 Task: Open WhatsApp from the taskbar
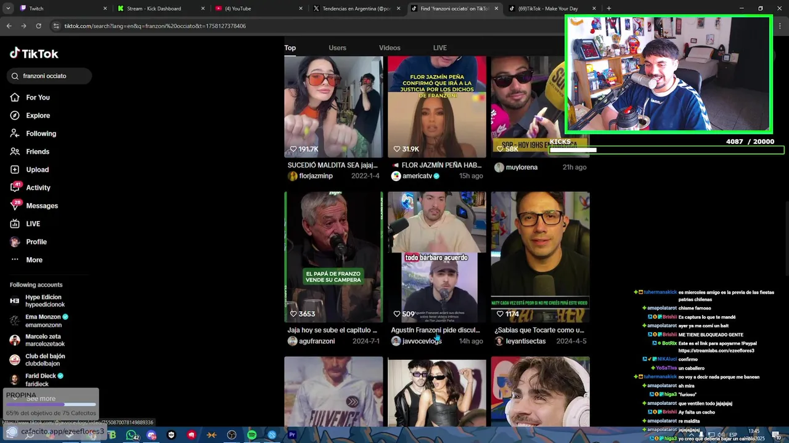pyautogui.click(x=131, y=435)
